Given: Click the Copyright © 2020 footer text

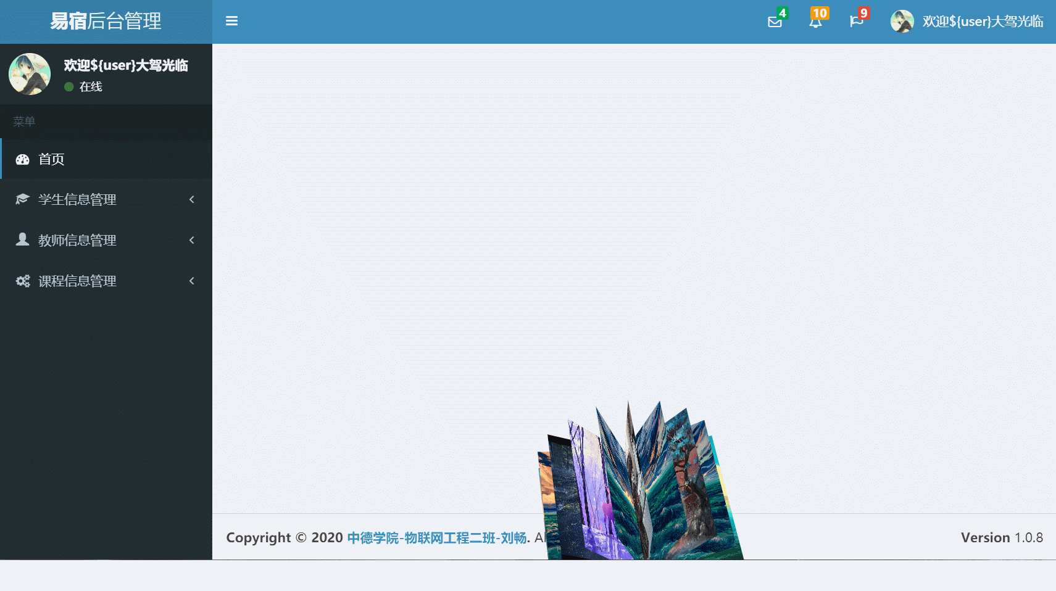Looking at the screenshot, I should pyautogui.click(x=285, y=538).
